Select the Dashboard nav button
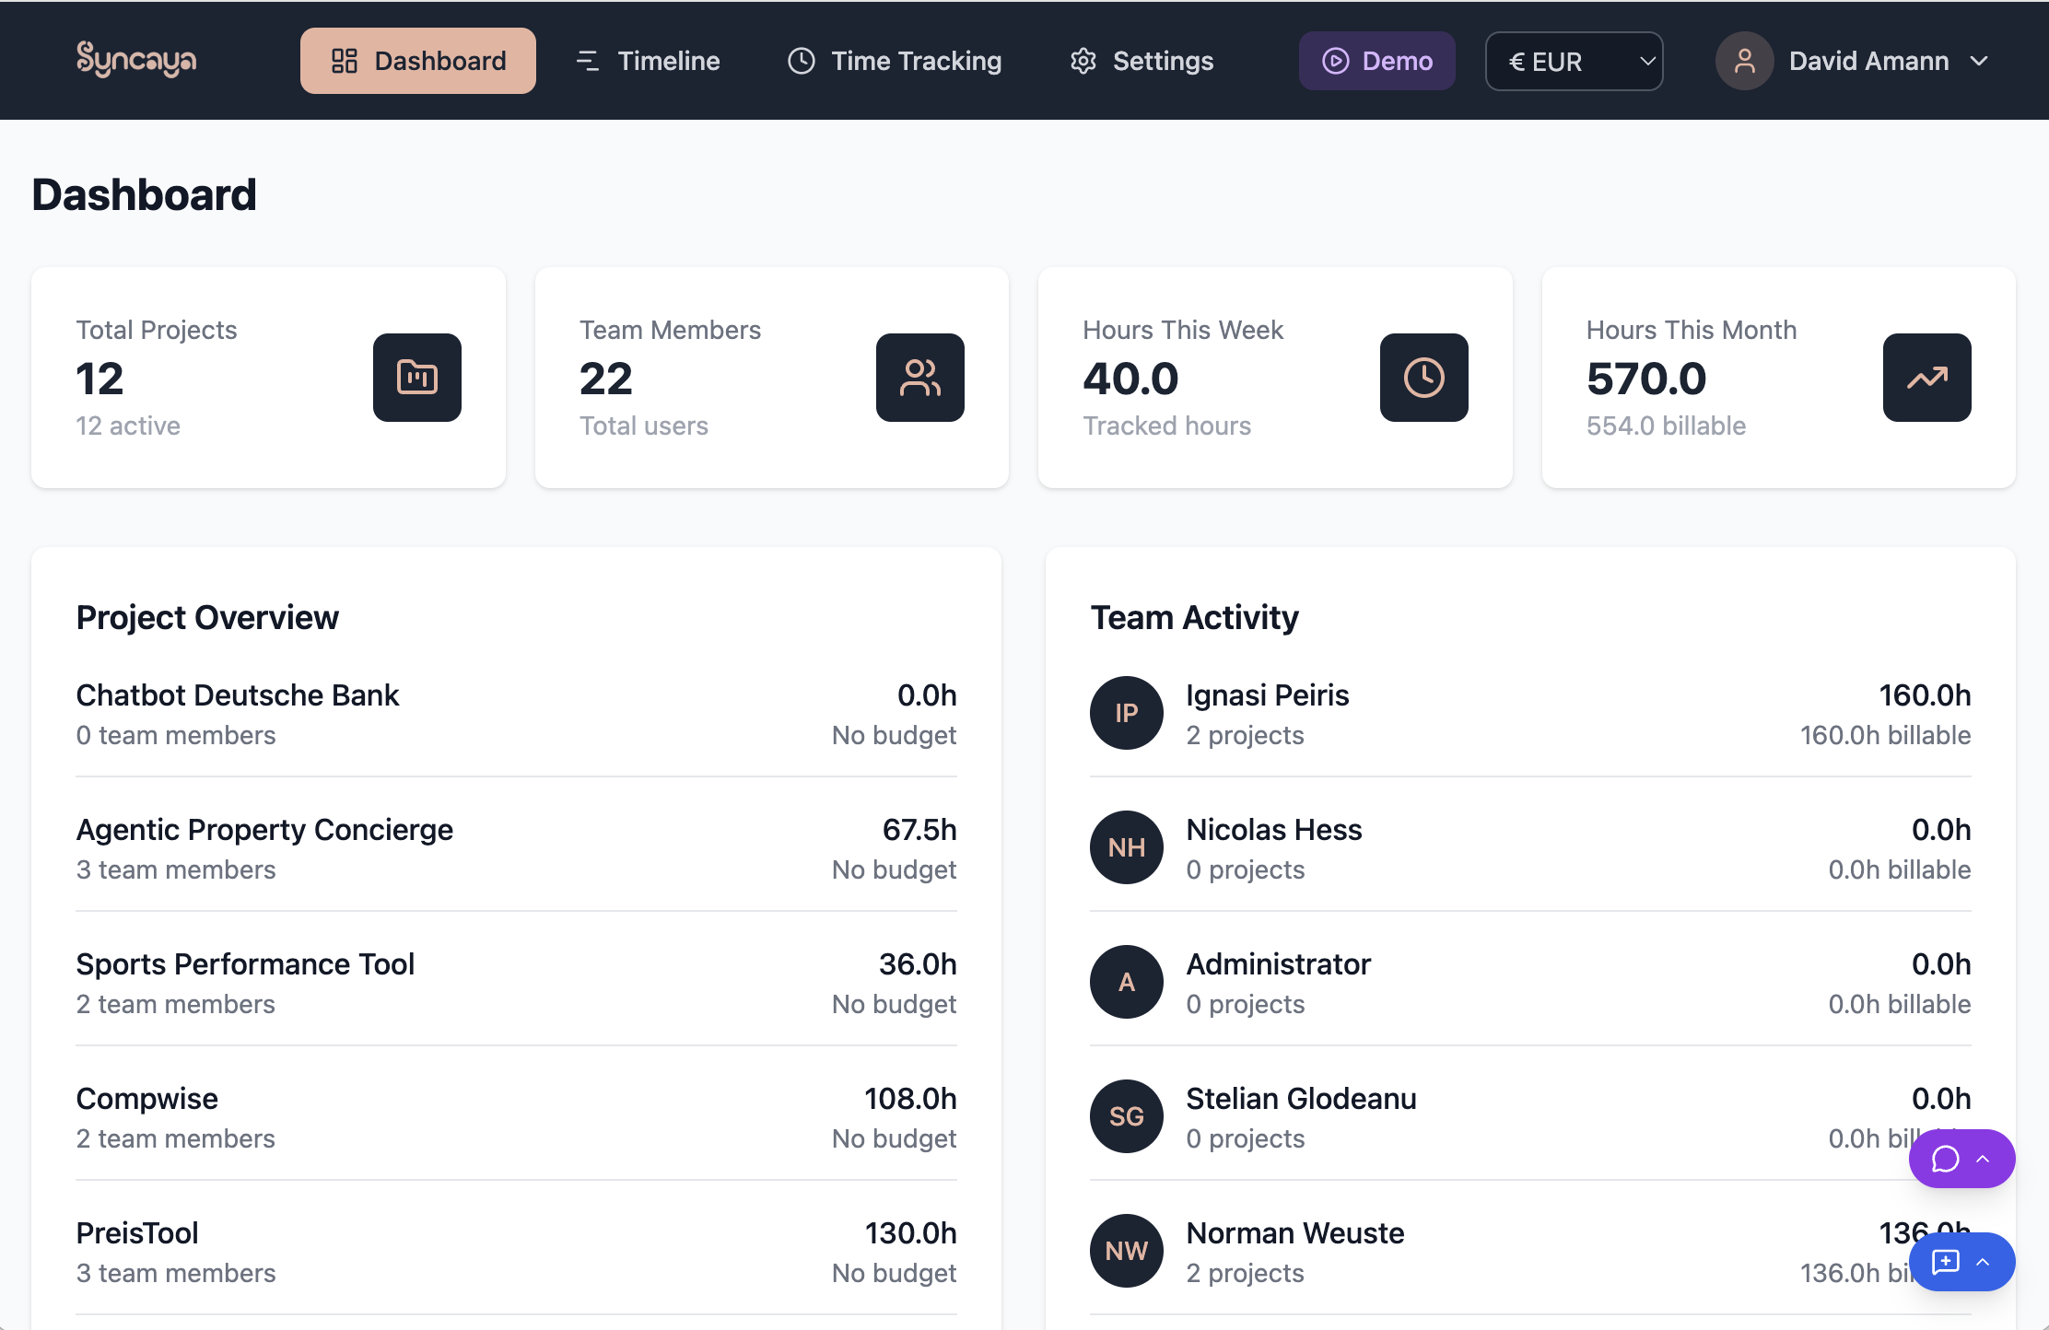Image resolution: width=2049 pixels, height=1330 pixels. 418,61
